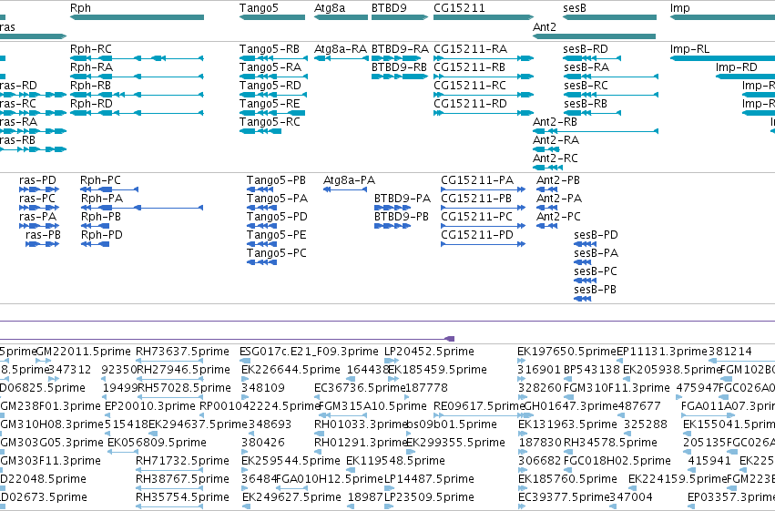The height and width of the screenshot is (511, 775).
Task: Select EST LP20452.5prime
Action: 392,361
